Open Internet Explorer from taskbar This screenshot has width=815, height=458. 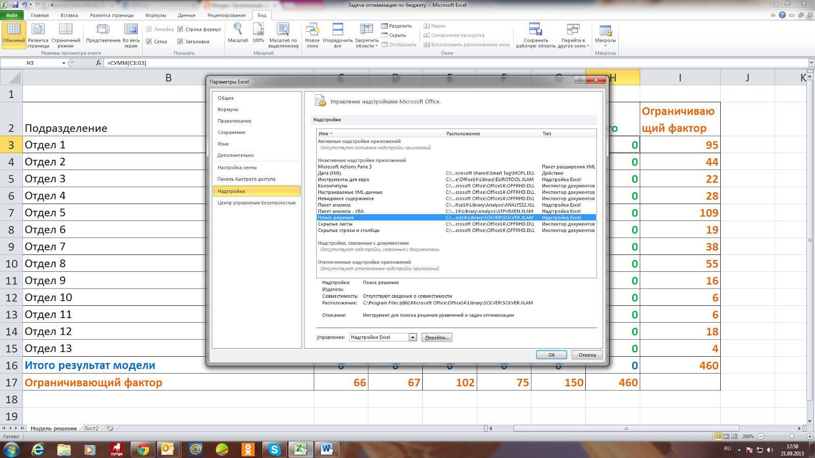point(38,449)
